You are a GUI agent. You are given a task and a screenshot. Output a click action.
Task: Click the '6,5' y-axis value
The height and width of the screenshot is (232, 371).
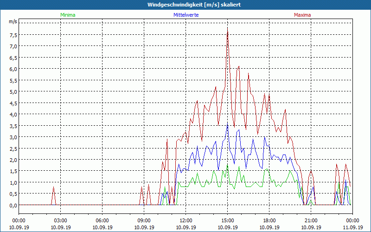point(13,58)
